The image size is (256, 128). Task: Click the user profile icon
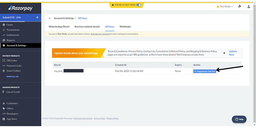point(249,6)
